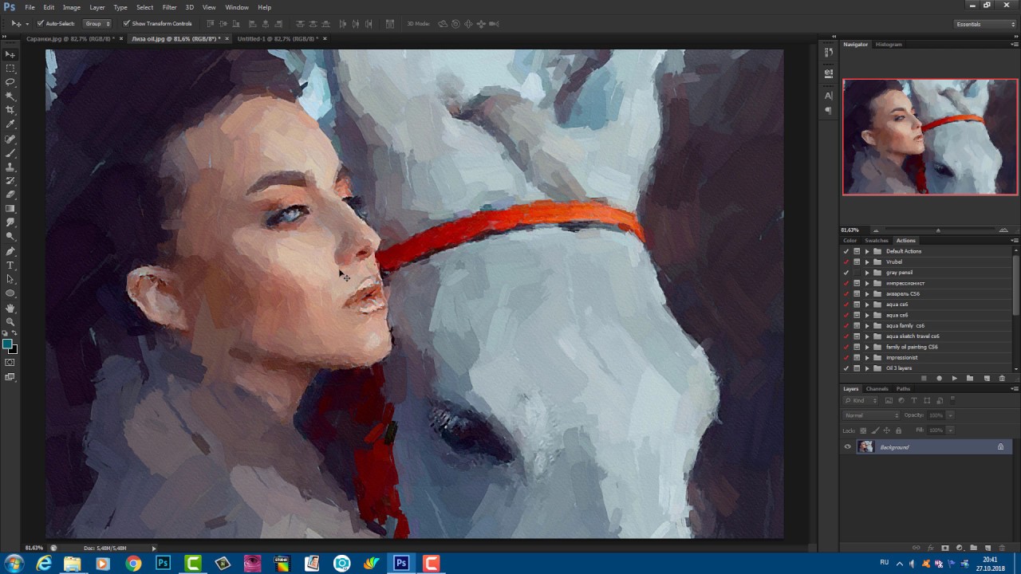The image size is (1021, 574).
Task: Hide the Background layer with eye icon
Action: [x=847, y=447]
